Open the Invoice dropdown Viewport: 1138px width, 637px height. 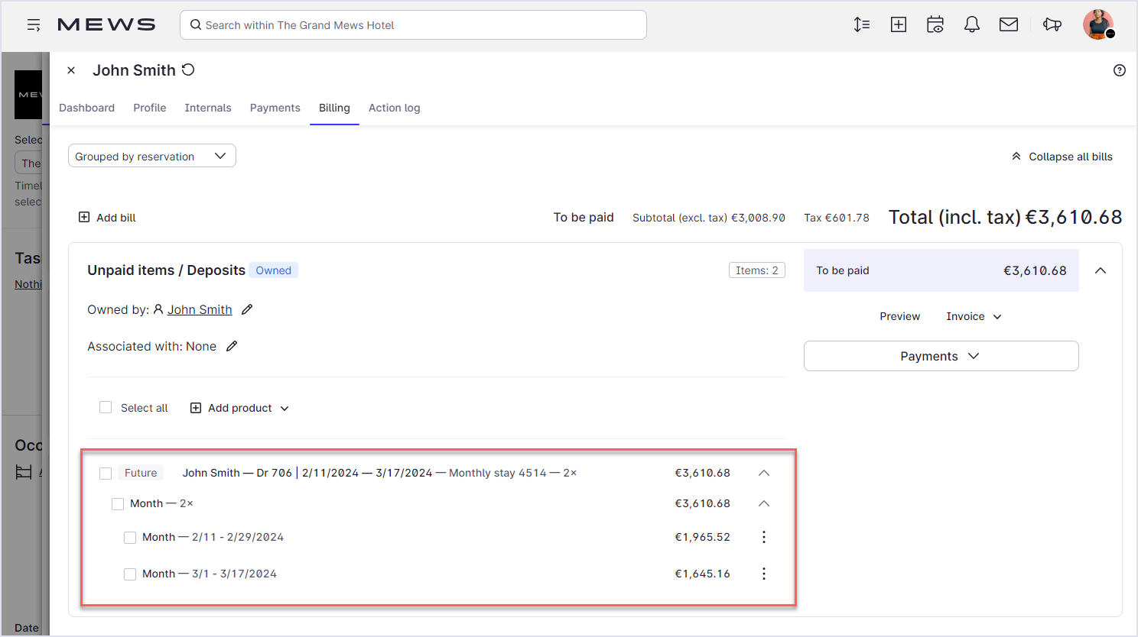point(973,316)
